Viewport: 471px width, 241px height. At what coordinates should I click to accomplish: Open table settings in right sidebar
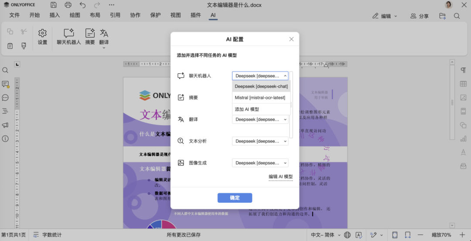[463, 84]
